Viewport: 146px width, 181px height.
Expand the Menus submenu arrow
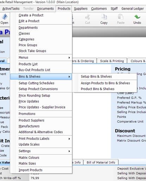pos(69,58)
